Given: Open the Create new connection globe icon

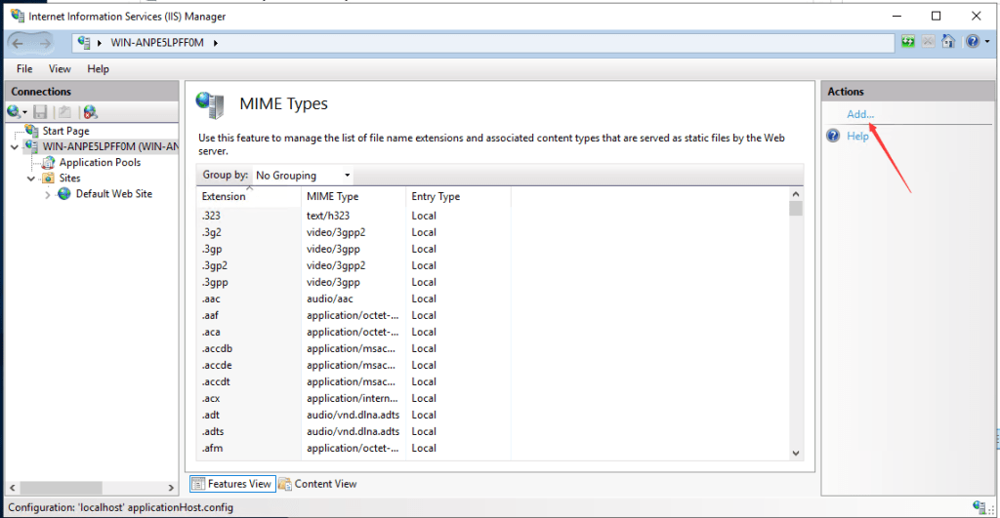Looking at the screenshot, I should coord(16,112).
